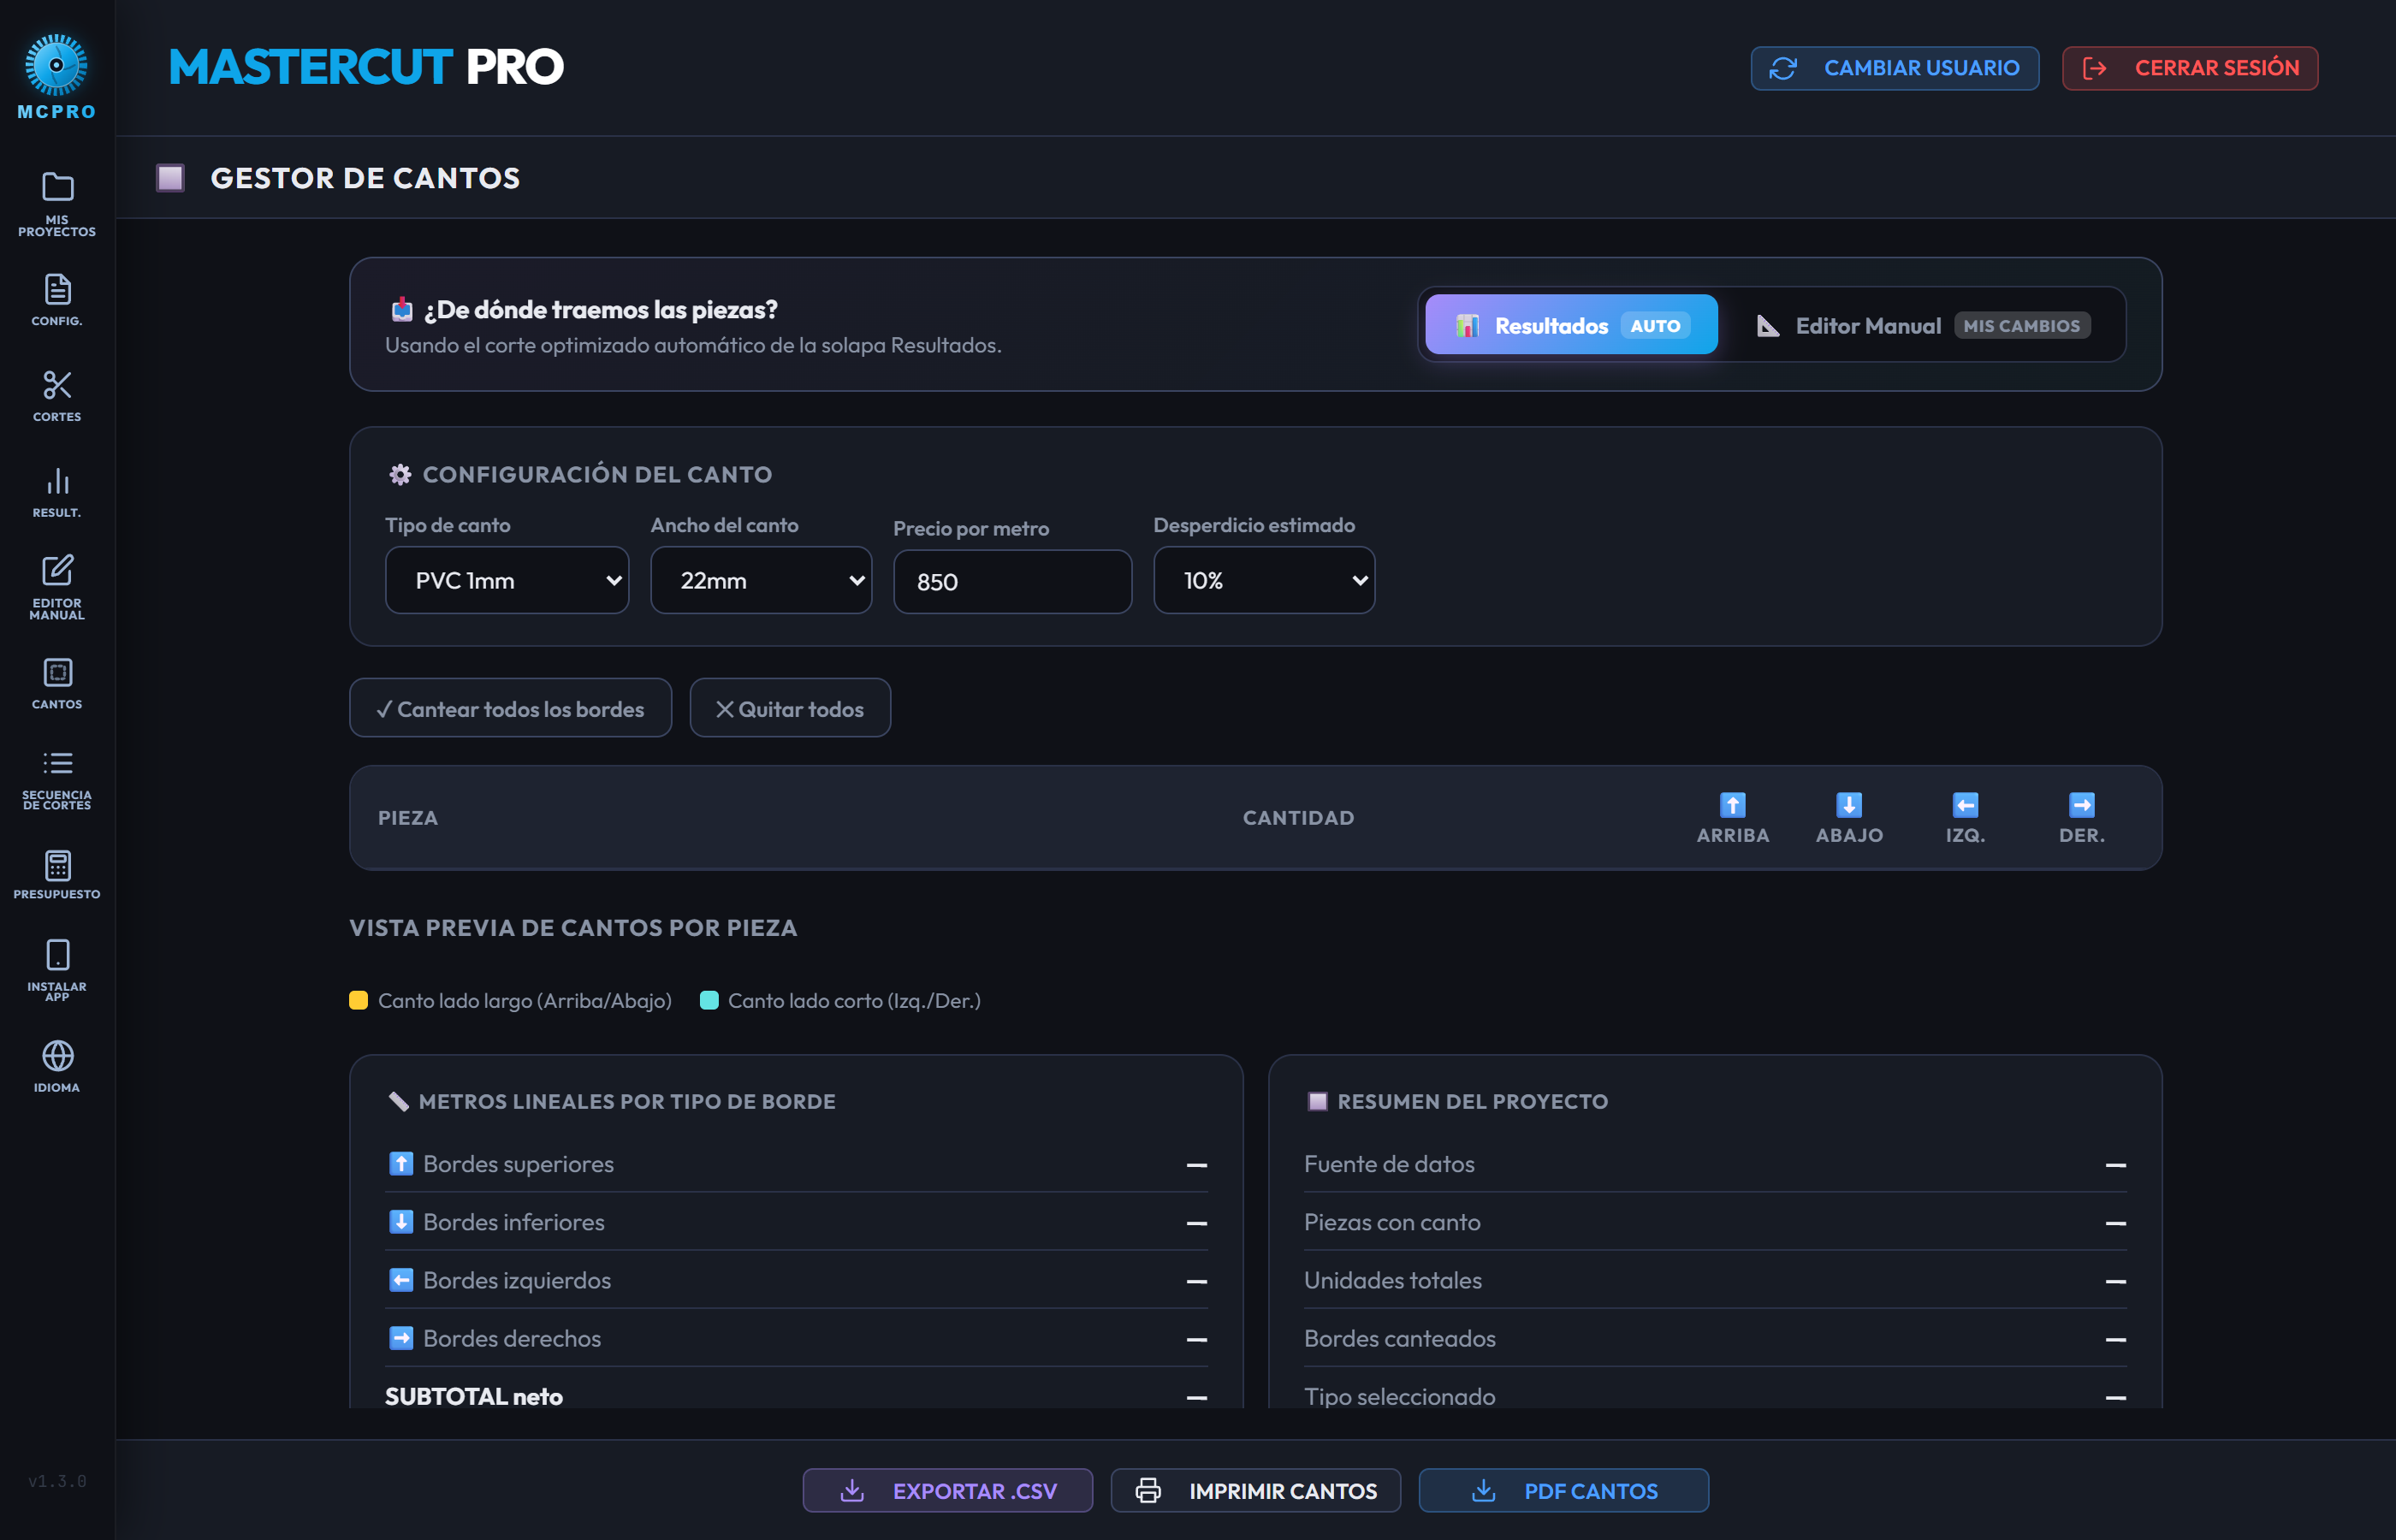Switch to Resultados AUTO source tab
This screenshot has width=2396, height=1540.
[1571, 325]
